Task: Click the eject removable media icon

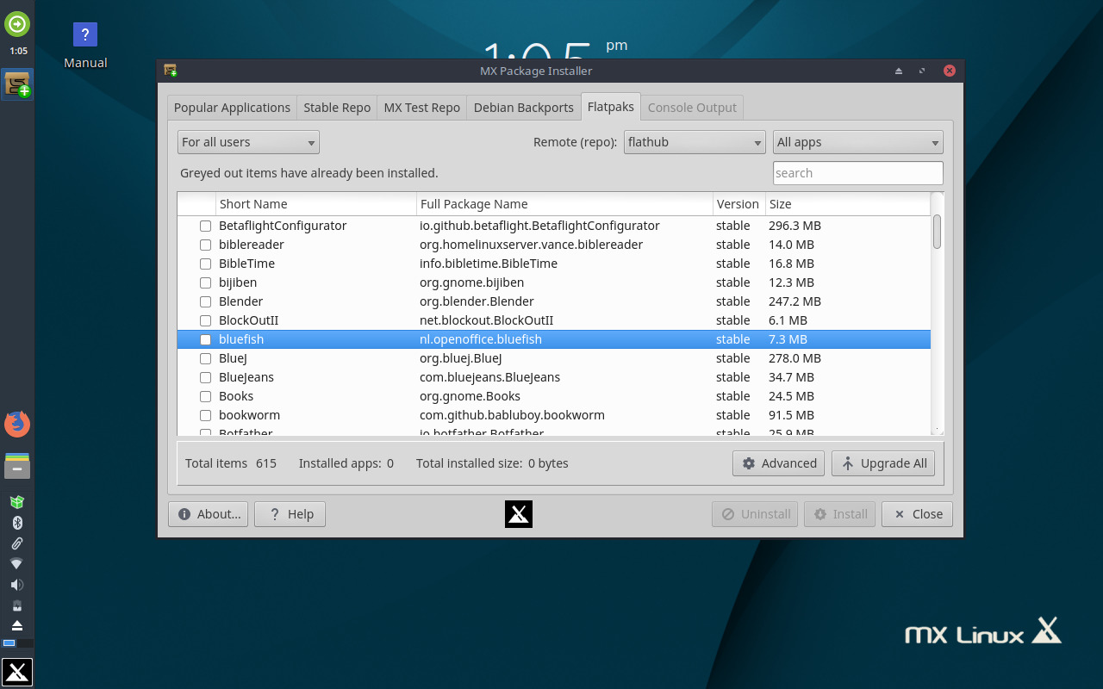Action: click(x=17, y=625)
